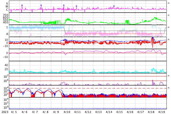Click the 4/10 date label
Screen dimensions: 171x114
67,112
